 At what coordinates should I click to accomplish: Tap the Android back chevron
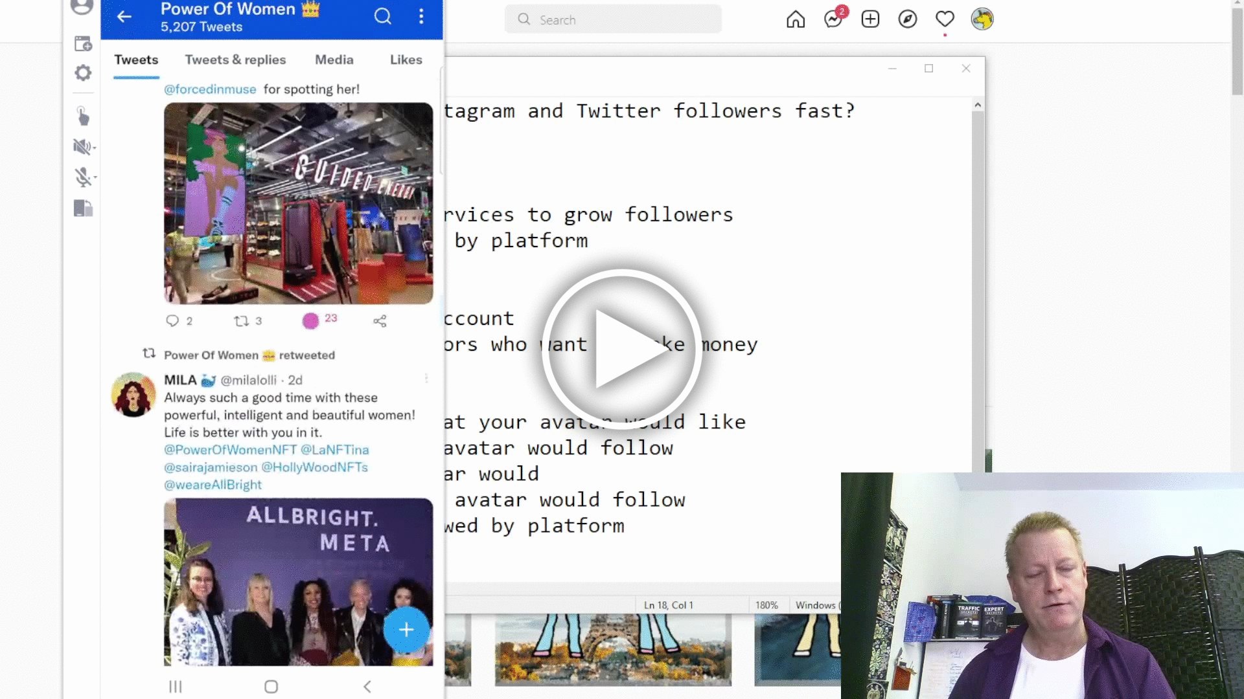tap(367, 686)
